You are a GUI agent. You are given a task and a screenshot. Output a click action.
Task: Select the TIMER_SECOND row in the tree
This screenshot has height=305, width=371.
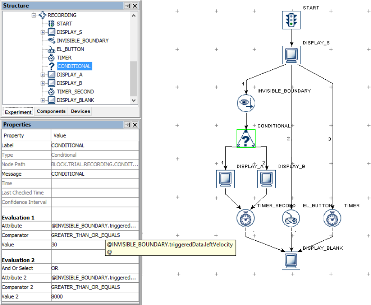pyautogui.click(x=75, y=92)
